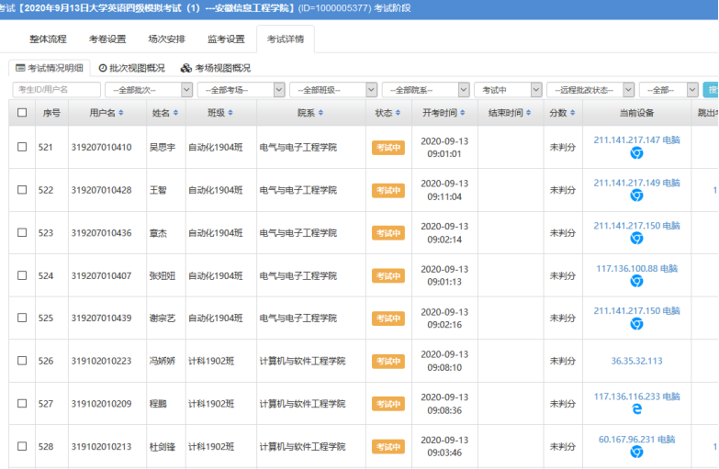719x469 pixels.
Task: Click Chrome icon in row 528 device cell
Action: (x=636, y=452)
